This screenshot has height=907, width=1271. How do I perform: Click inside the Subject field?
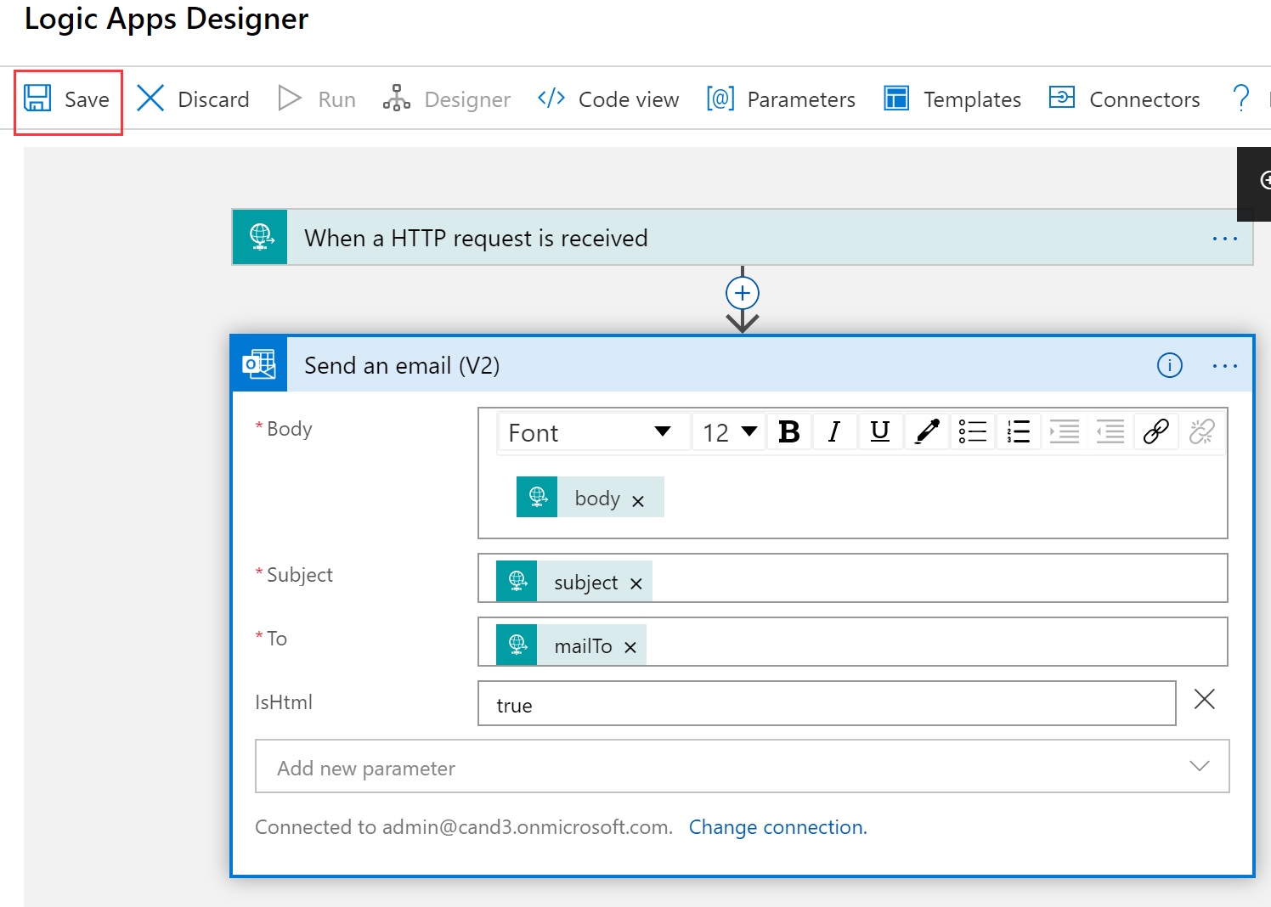(x=853, y=578)
